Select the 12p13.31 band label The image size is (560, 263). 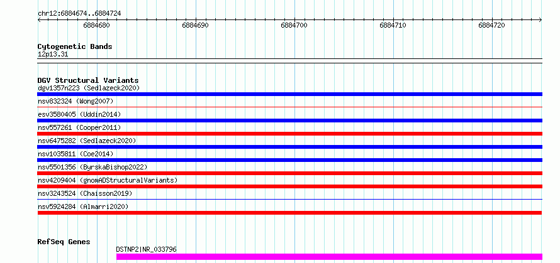click(52, 55)
